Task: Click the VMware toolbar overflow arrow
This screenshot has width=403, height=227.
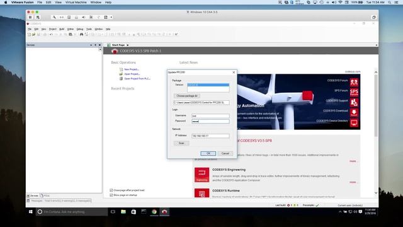Action: click(111, 17)
